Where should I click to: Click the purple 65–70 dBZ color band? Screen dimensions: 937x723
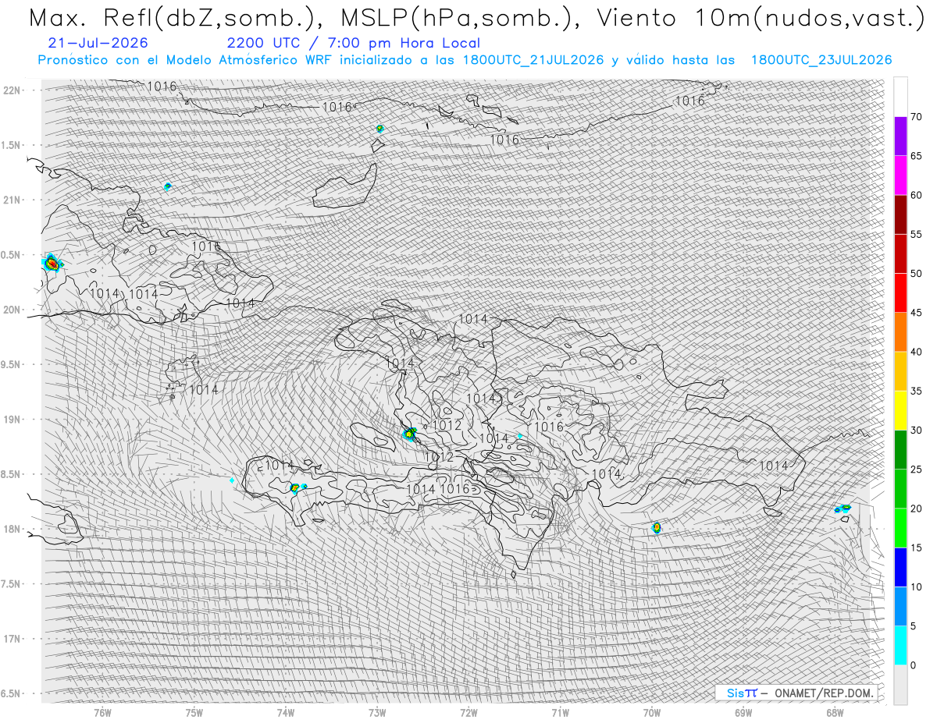(x=900, y=136)
